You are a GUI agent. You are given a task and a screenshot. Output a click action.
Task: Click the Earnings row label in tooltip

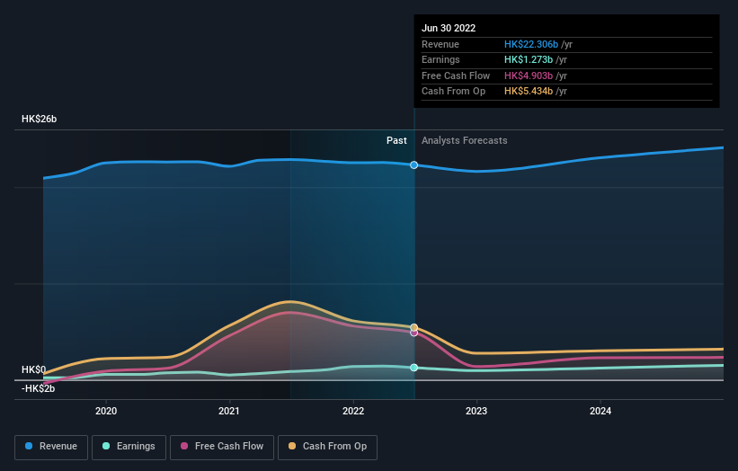pos(440,59)
